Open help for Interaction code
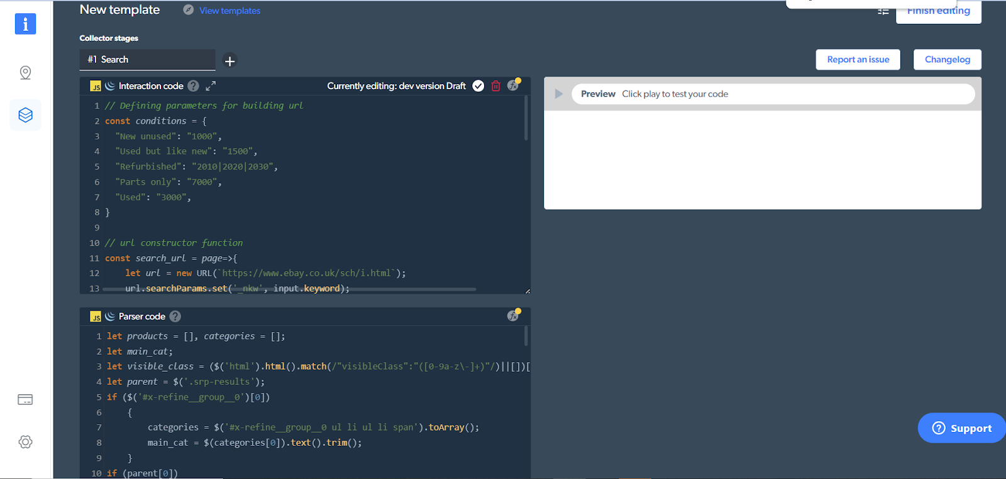The height and width of the screenshot is (479, 1006). [194, 86]
